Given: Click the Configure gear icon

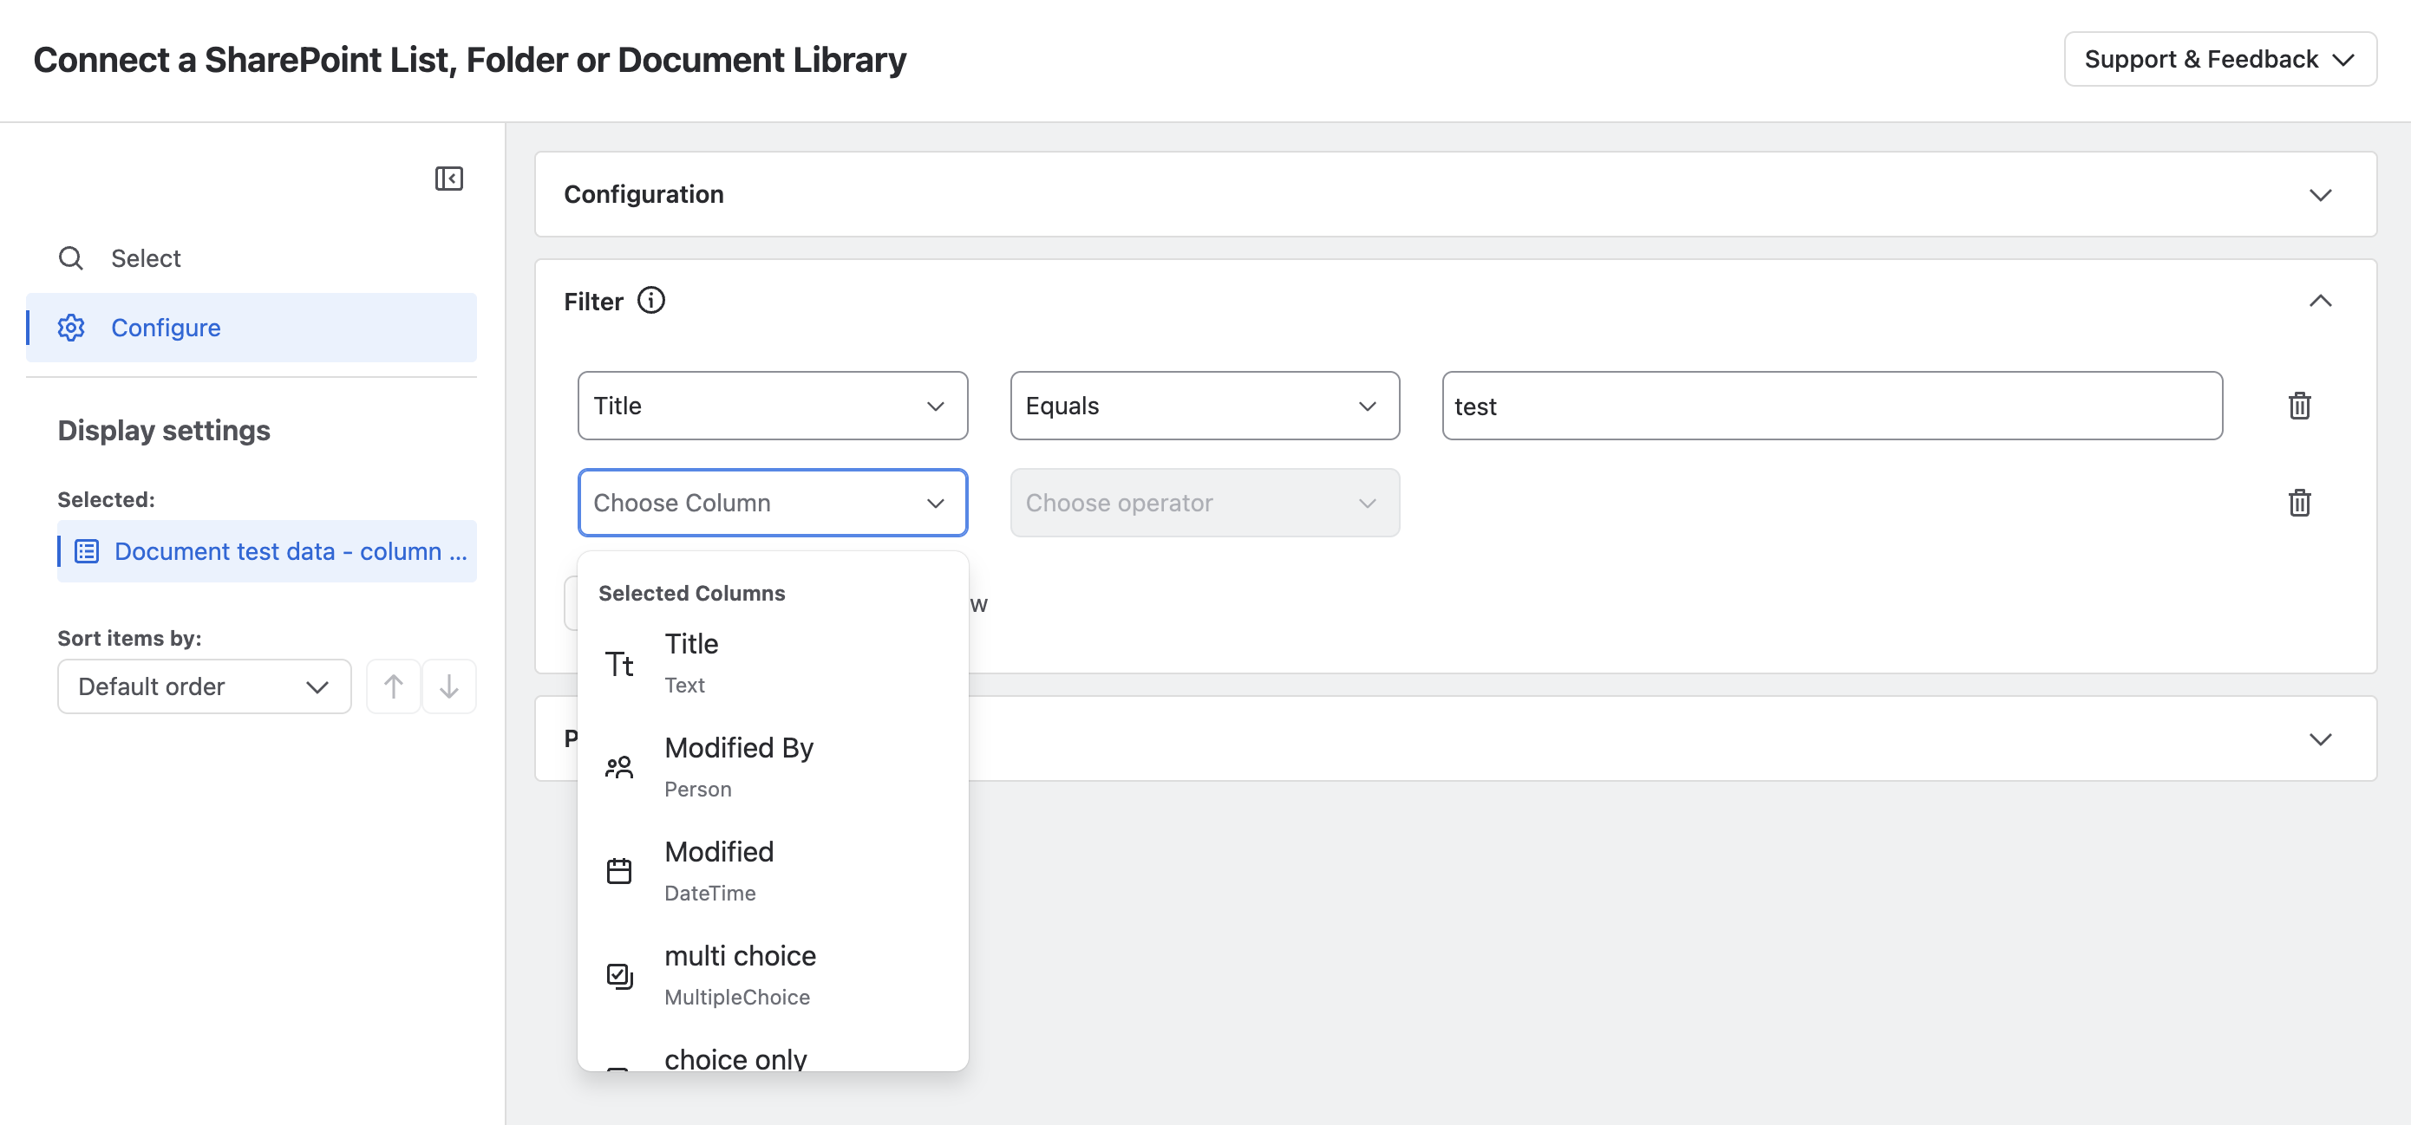Looking at the screenshot, I should [71, 328].
